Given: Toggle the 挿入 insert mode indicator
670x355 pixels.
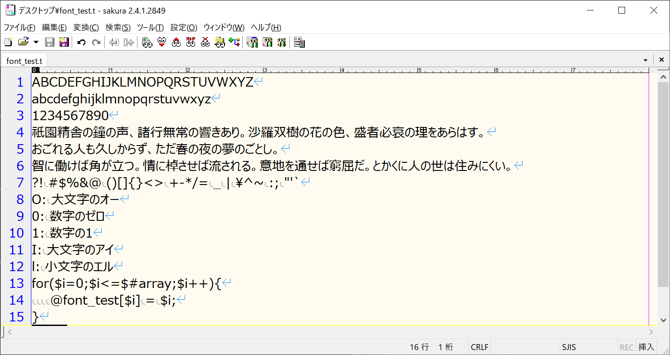Looking at the screenshot, I should pyautogui.click(x=646, y=347).
